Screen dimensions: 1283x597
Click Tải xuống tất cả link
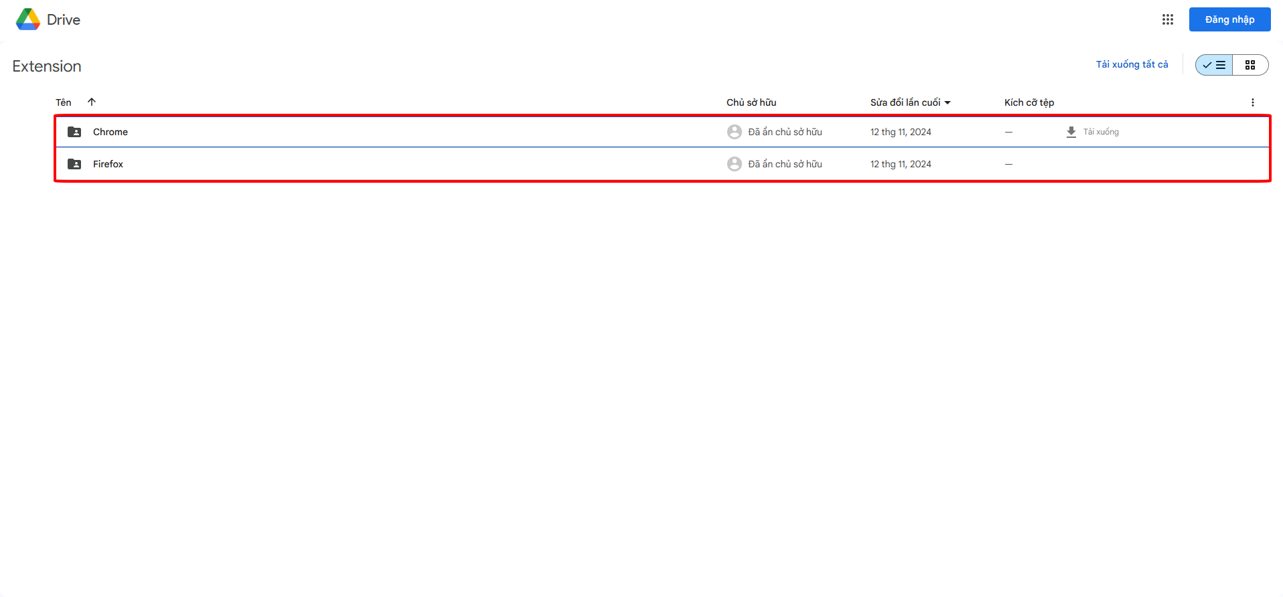[1132, 64]
